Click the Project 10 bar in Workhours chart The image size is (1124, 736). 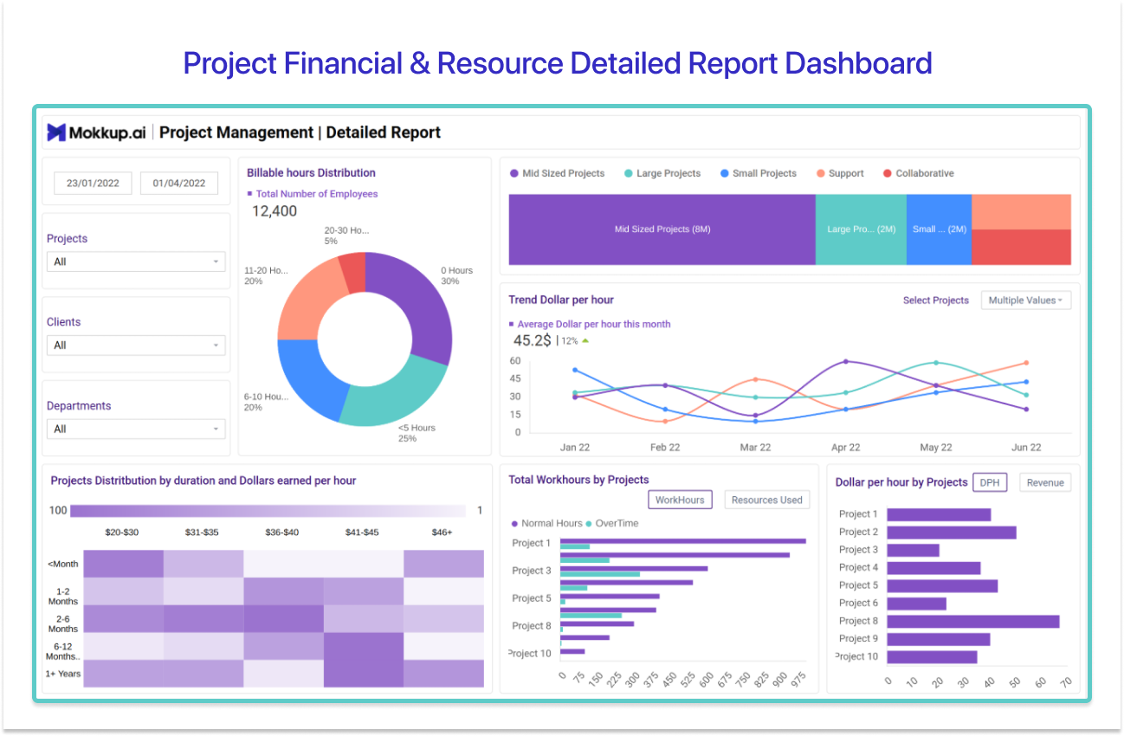tap(572, 651)
